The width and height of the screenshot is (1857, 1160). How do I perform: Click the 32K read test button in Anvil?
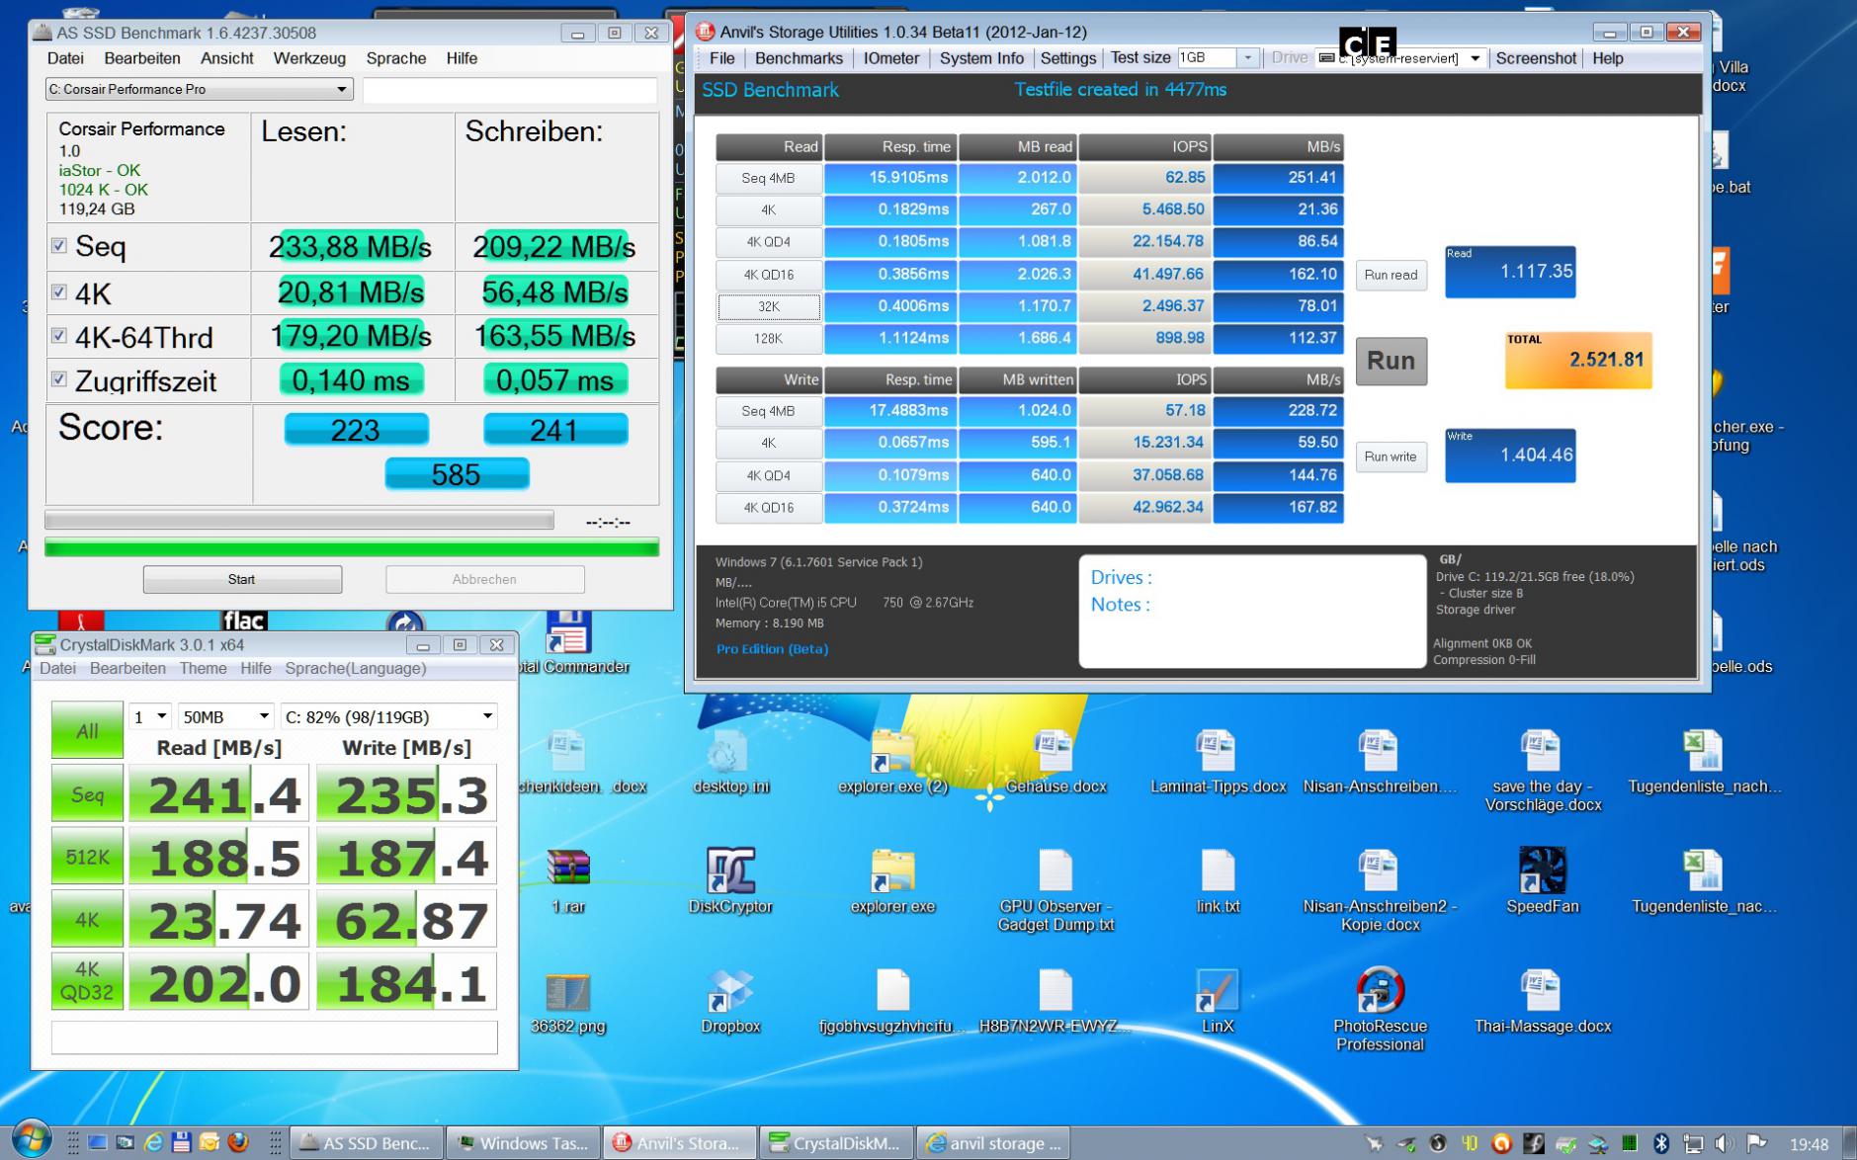coord(769,306)
